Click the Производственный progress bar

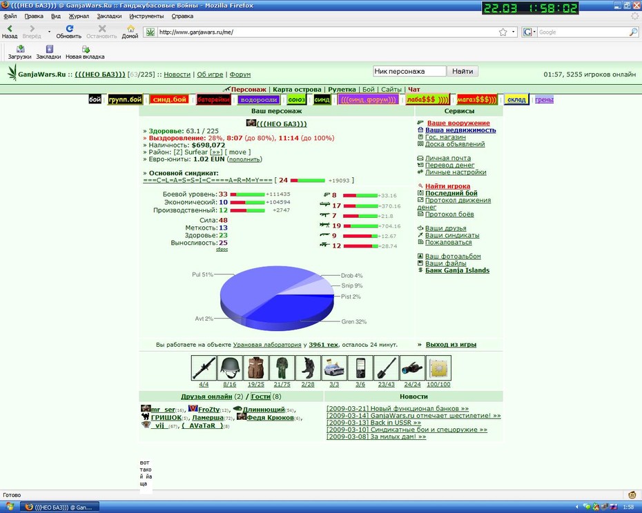(247, 210)
